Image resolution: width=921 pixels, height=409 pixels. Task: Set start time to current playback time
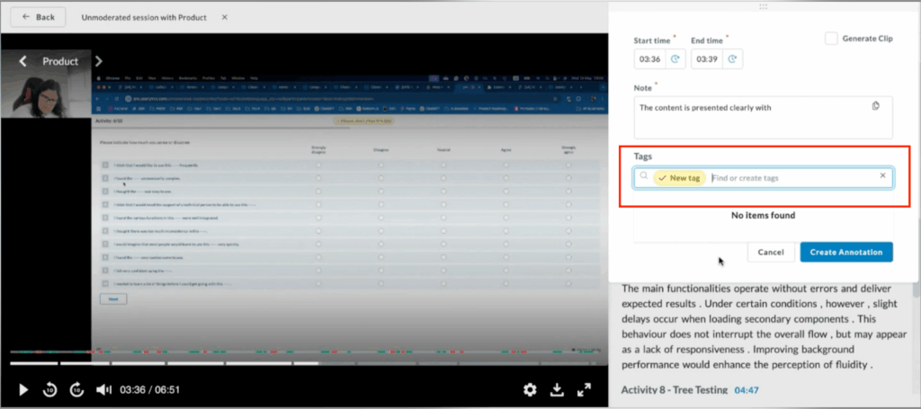point(674,58)
